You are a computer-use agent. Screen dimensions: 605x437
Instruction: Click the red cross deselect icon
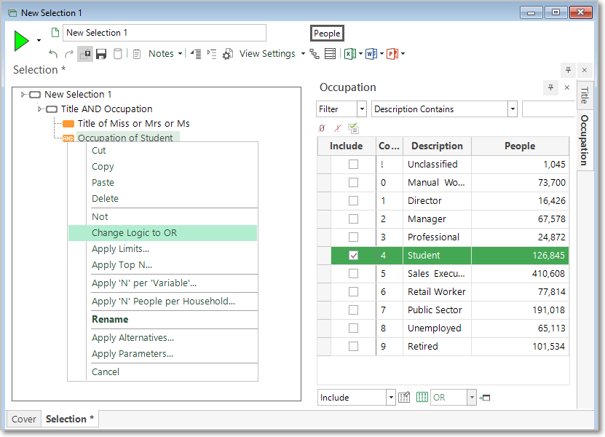(338, 128)
